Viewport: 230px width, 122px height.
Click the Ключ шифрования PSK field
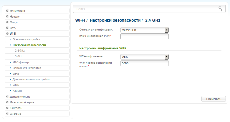(144, 36)
